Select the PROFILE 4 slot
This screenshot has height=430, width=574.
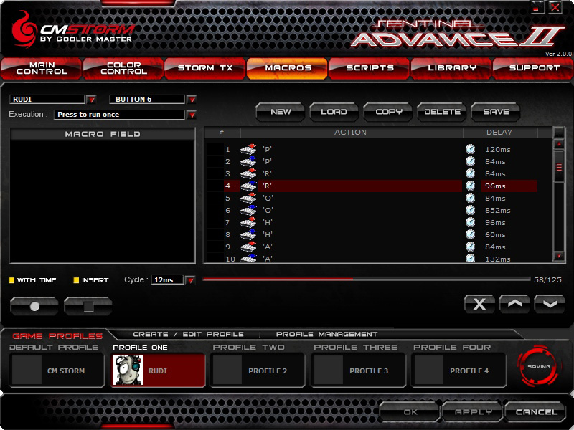[458, 370]
